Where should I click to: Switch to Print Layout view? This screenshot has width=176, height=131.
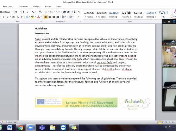(x=160, y=122)
